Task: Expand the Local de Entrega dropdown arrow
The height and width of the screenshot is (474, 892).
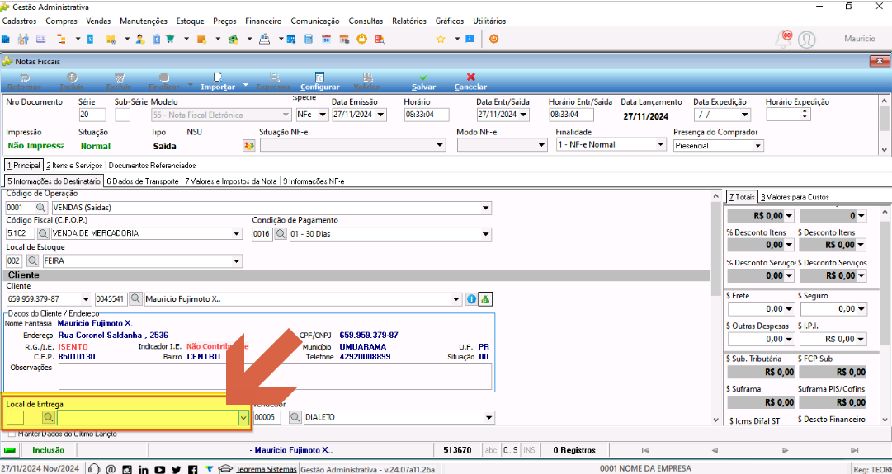Action: [243, 418]
